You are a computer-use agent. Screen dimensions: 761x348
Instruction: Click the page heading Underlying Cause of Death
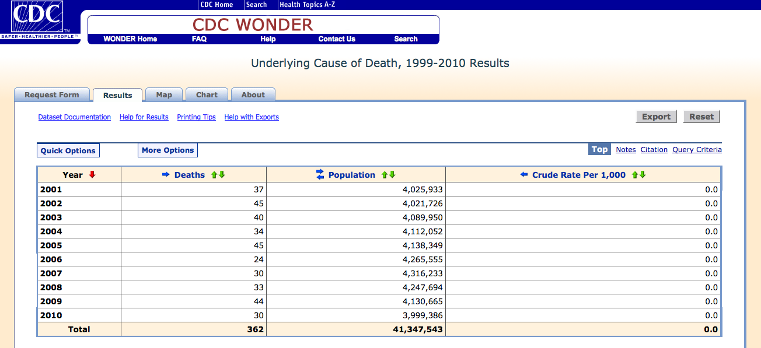point(380,63)
